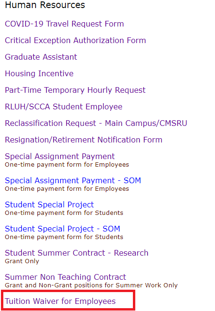Click the Human Resources heading
The width and height of the screenshot is (215, 311).
coord(45,5)
